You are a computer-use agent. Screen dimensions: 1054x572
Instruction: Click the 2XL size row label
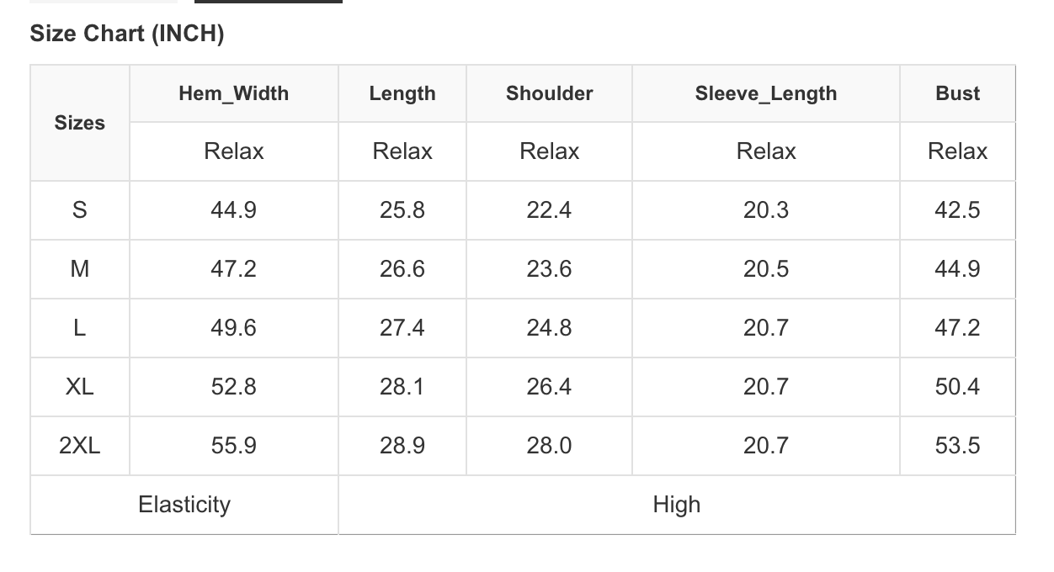tap(80, 446)
